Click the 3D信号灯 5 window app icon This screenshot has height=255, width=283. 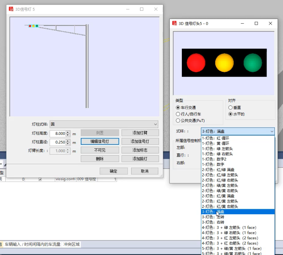pyautogui.click(x=11, y=9)
